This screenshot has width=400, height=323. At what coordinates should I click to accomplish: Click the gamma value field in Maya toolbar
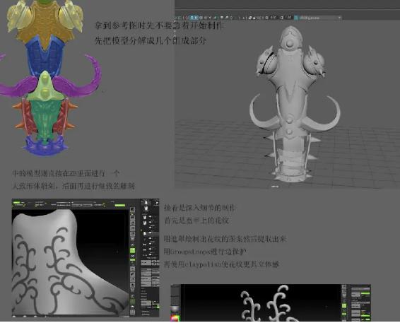click(288, 18)
